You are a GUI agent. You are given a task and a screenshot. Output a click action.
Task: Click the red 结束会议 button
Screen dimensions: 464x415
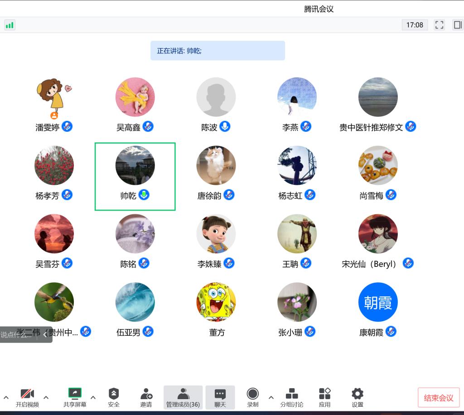pos(439,397)
